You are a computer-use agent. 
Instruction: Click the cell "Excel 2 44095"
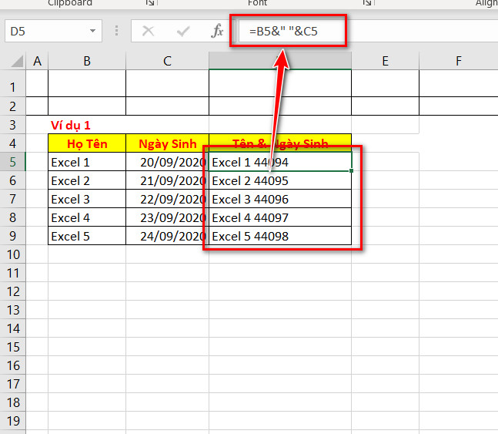280,180
